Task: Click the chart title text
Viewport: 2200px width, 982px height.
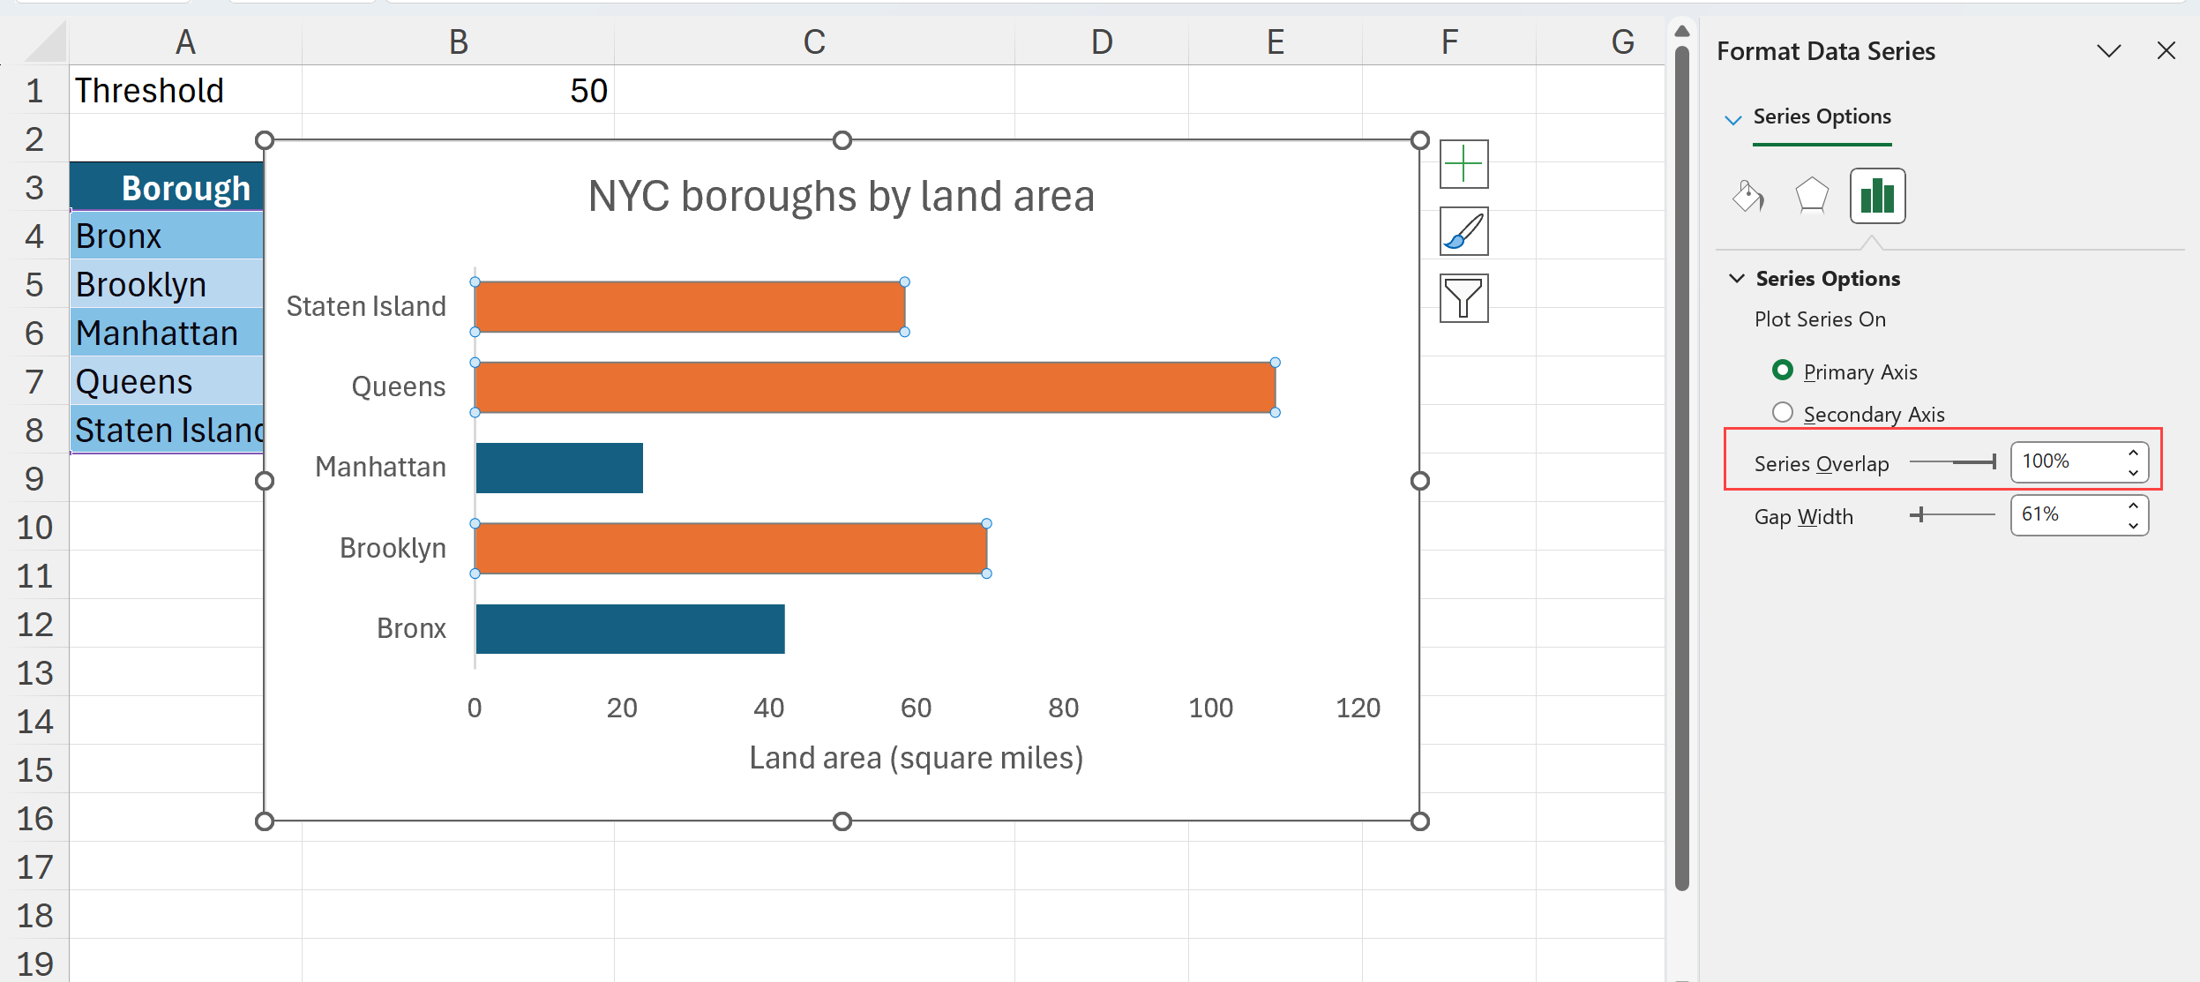Action: 841,196
